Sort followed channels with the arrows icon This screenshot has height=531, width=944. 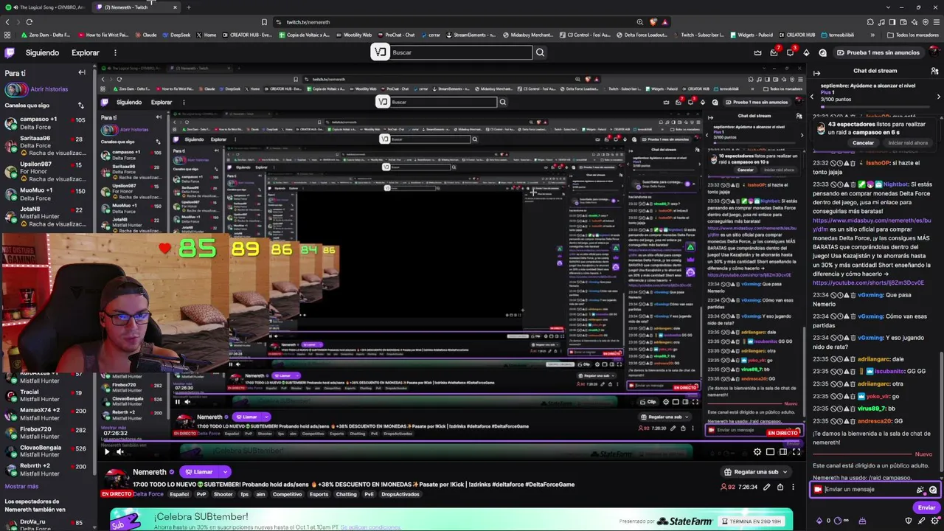(x=81, y=105)
